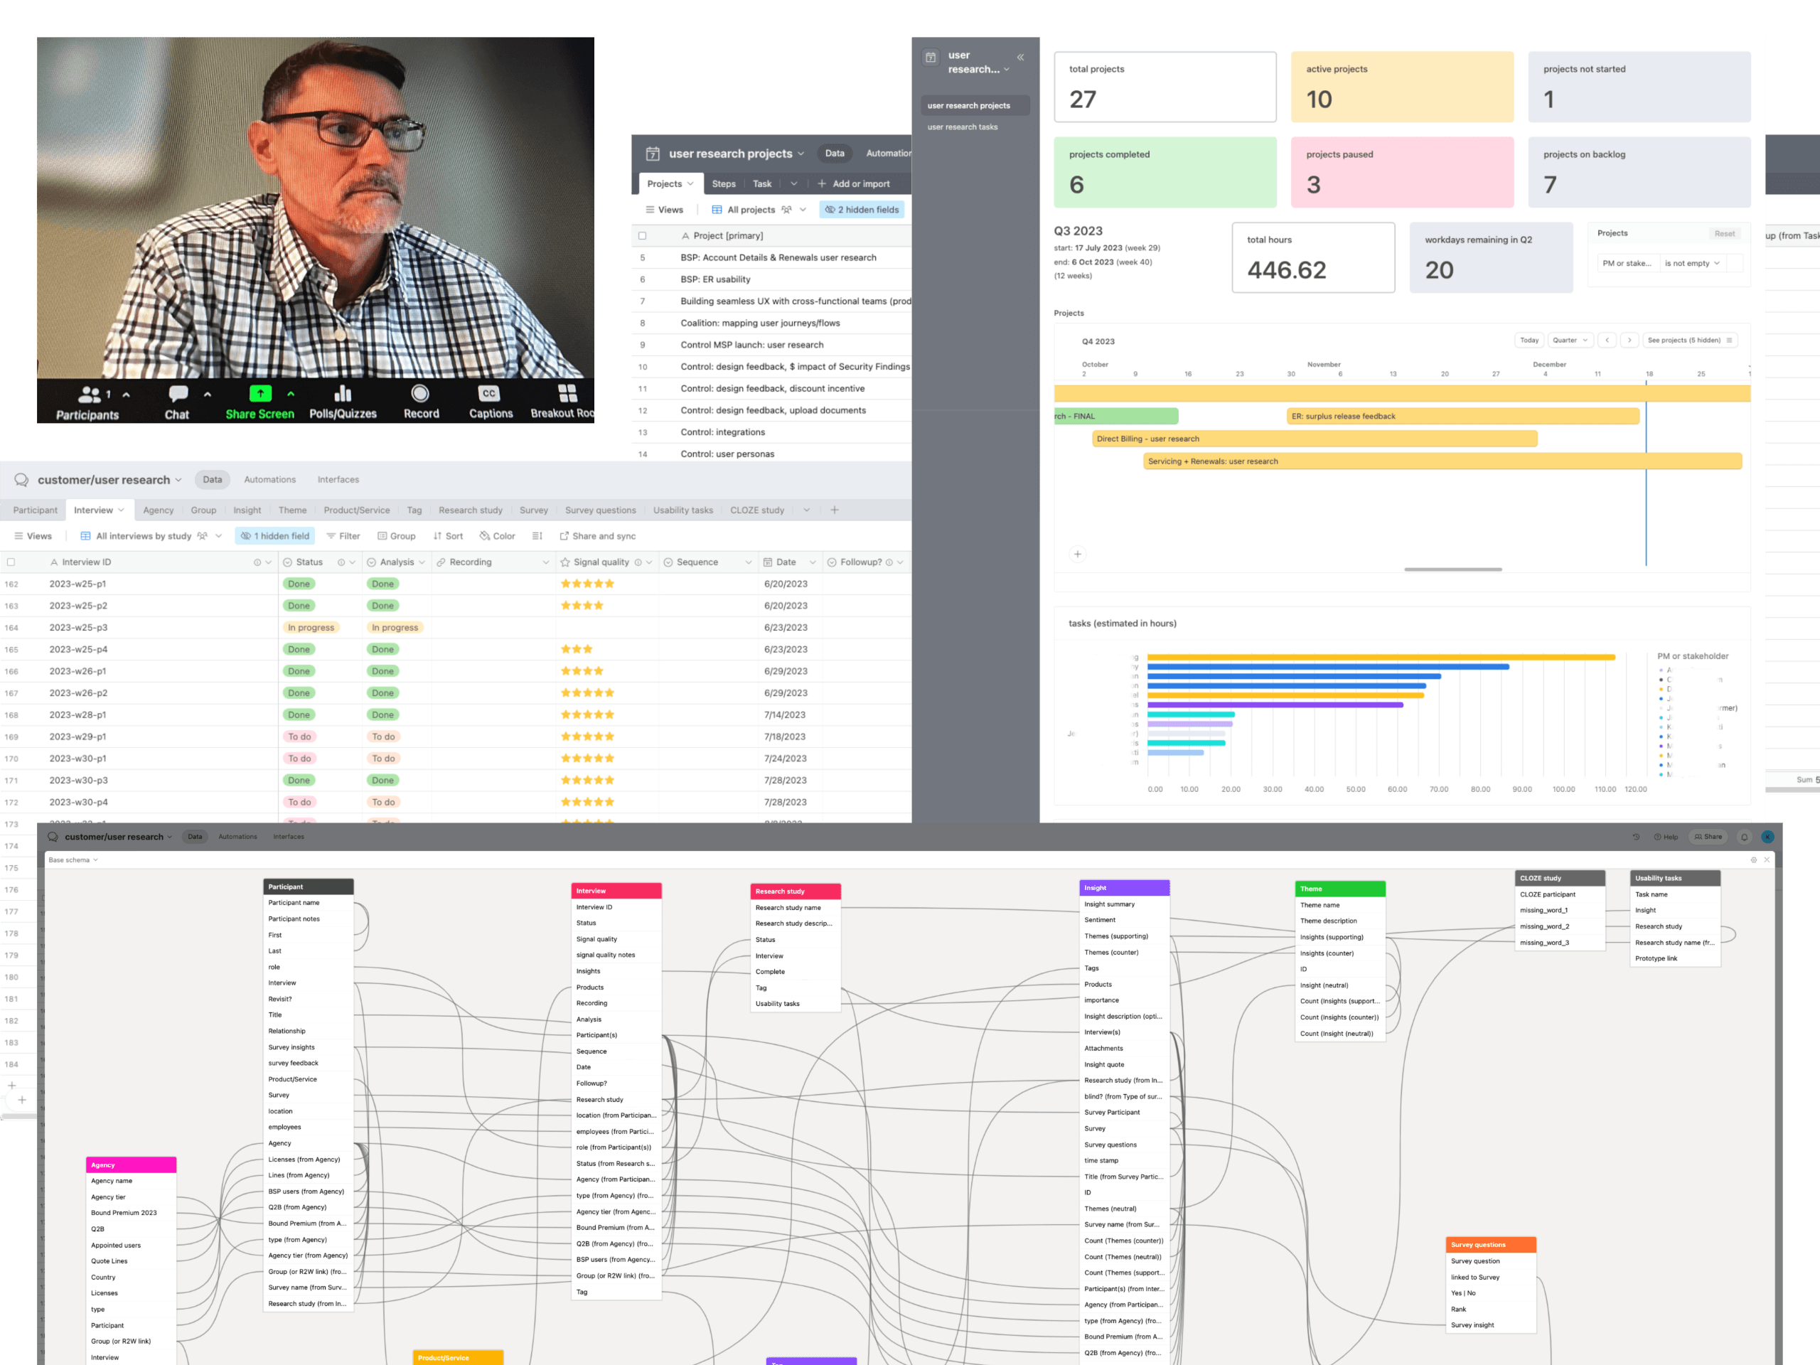
Task: Expand Participants caret in Zoom toolbar
Action: click(x=126, y=394)
